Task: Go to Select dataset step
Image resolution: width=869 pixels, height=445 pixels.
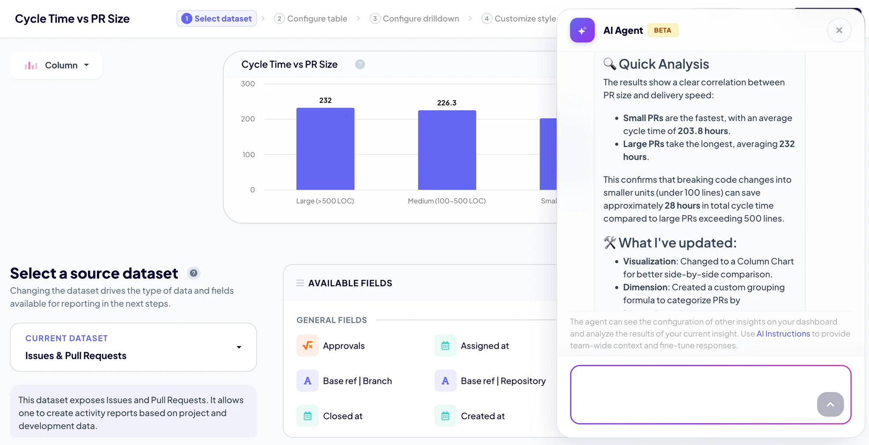Action: point(216,19)
